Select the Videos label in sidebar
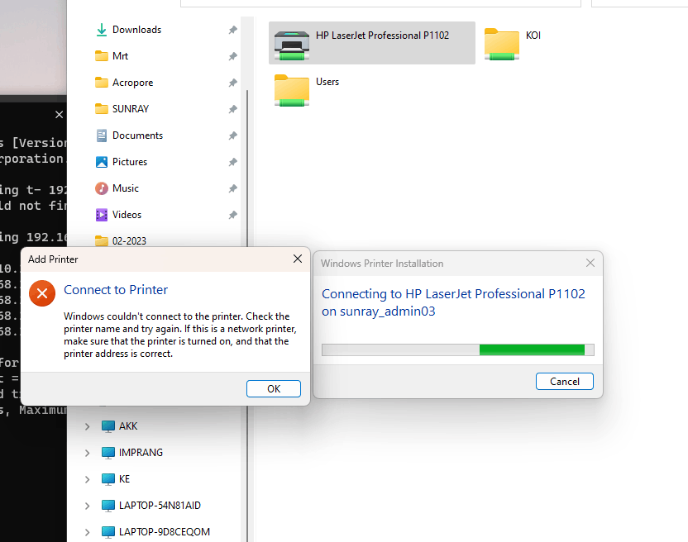 [x=127, y=215]
